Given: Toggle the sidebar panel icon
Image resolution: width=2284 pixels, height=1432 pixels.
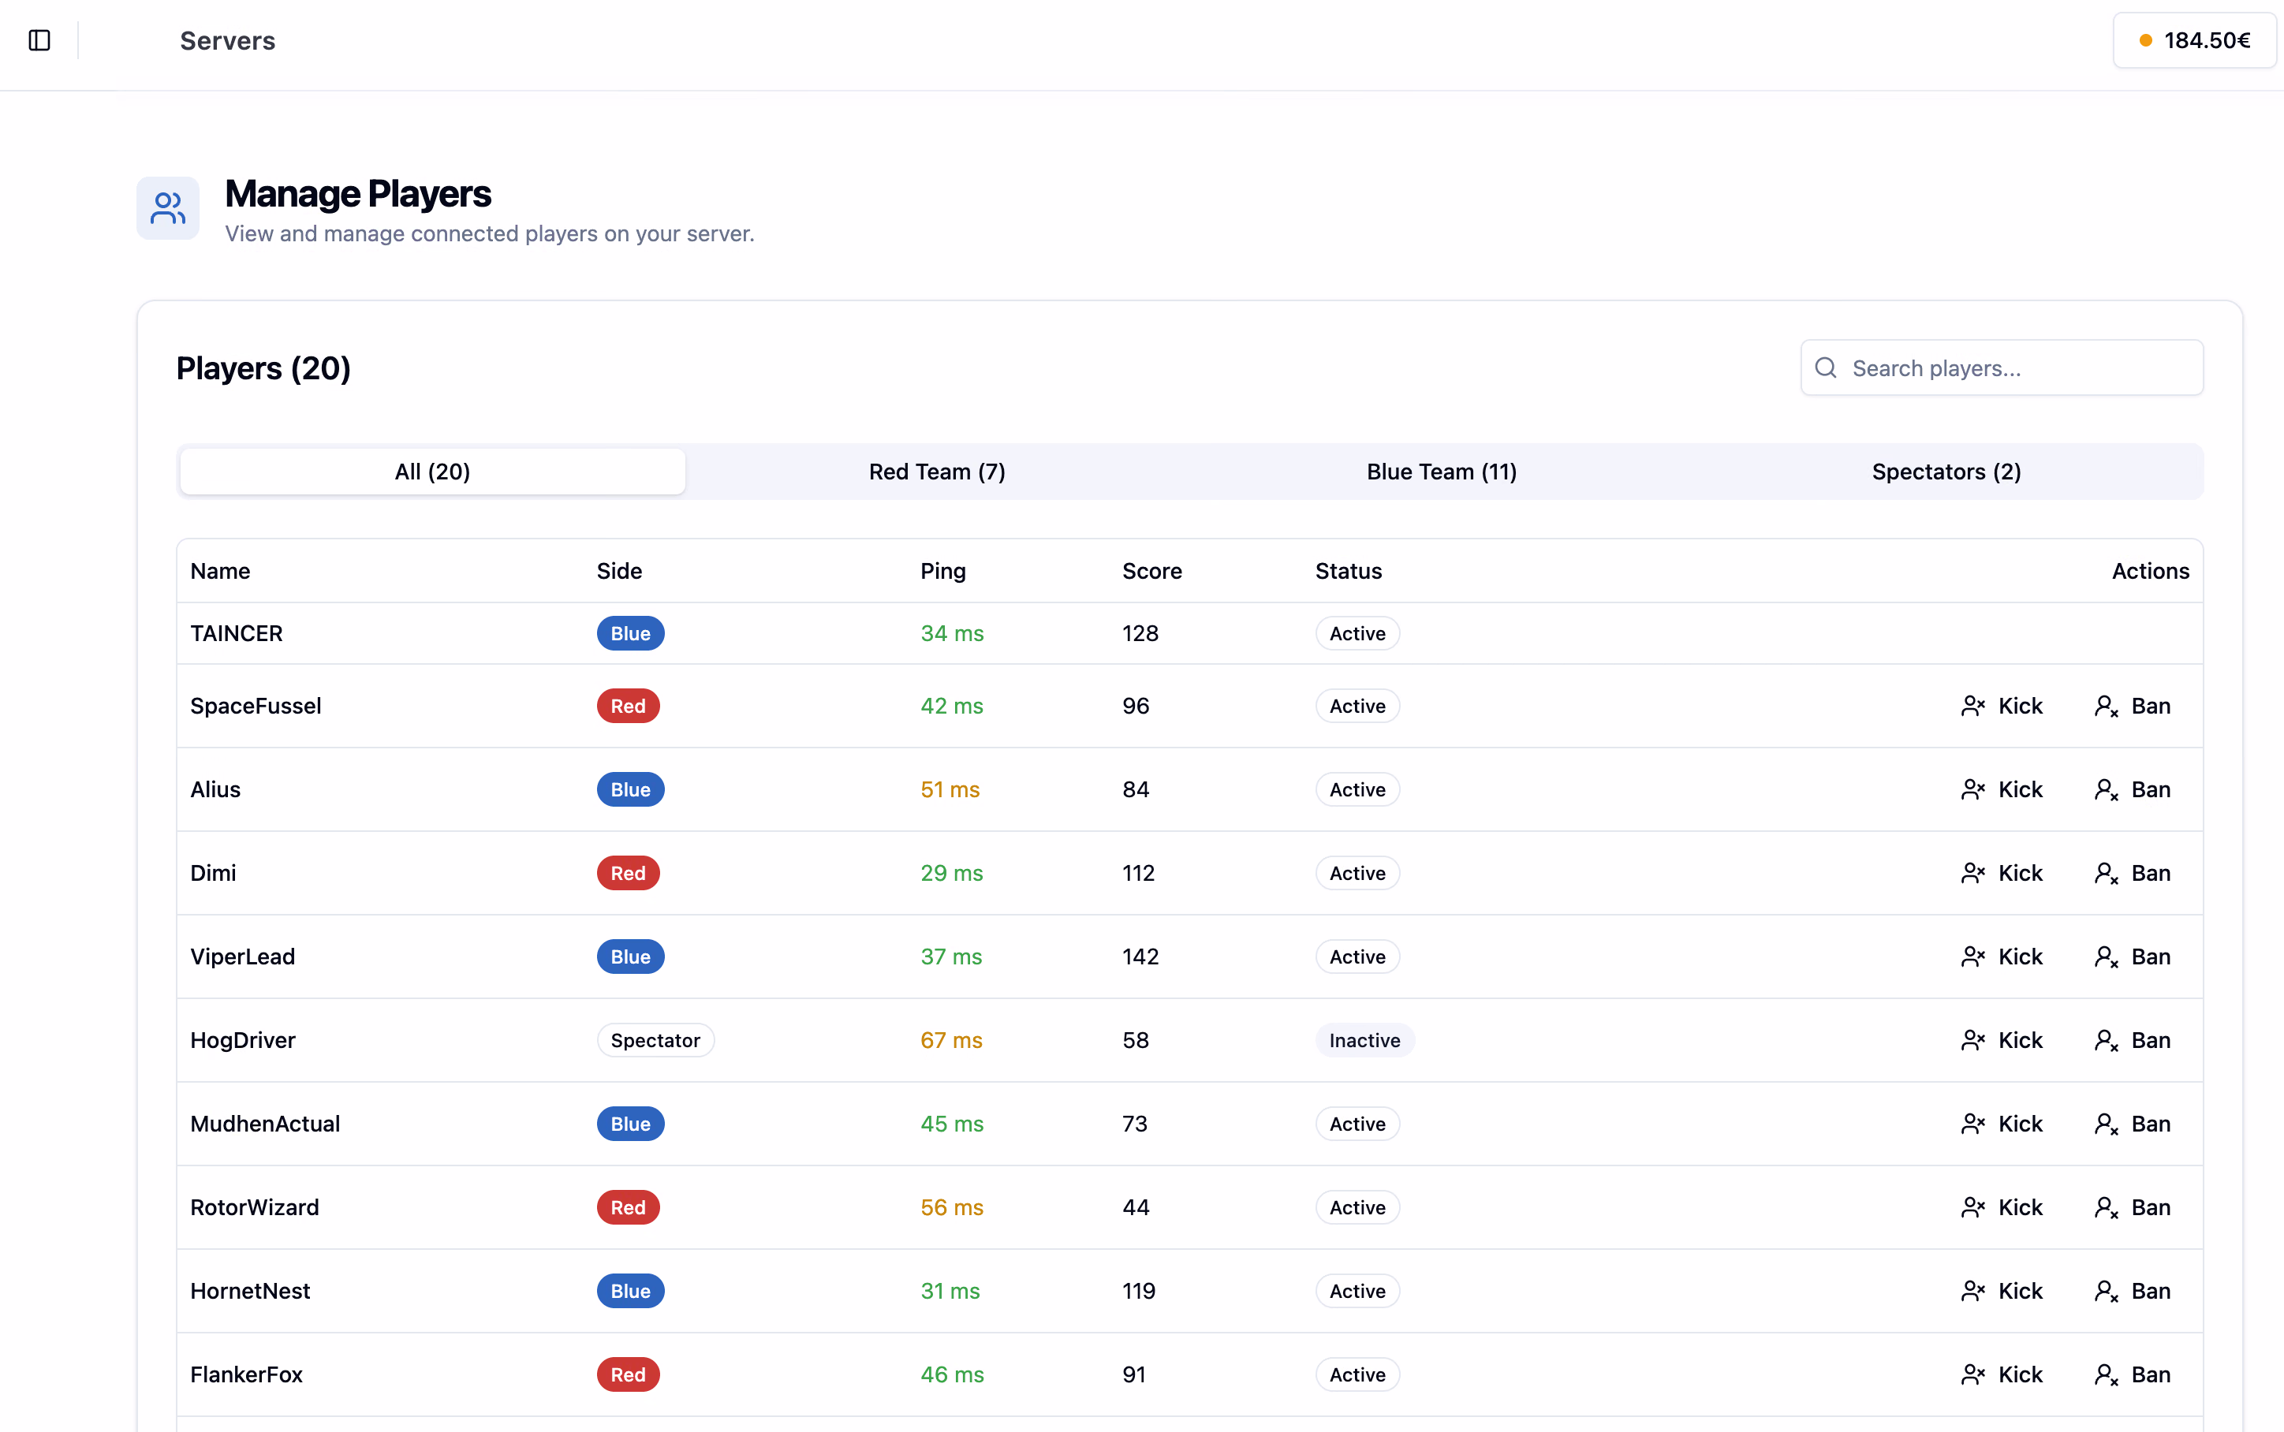Looking at the screenshot, I should [x=39, y=41].
